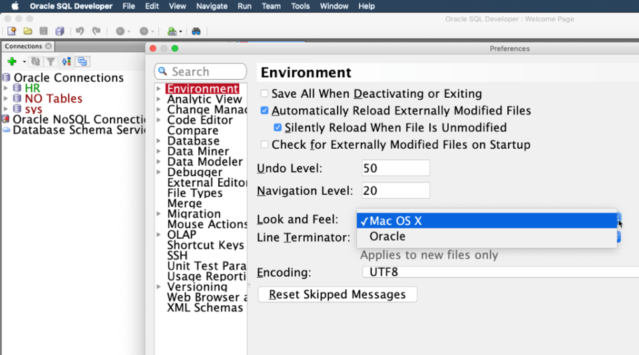This screenshot has height=355, width=639.
Task: Enable Save All When Deactivating or Exiting
Action: (x=265, y=94)
